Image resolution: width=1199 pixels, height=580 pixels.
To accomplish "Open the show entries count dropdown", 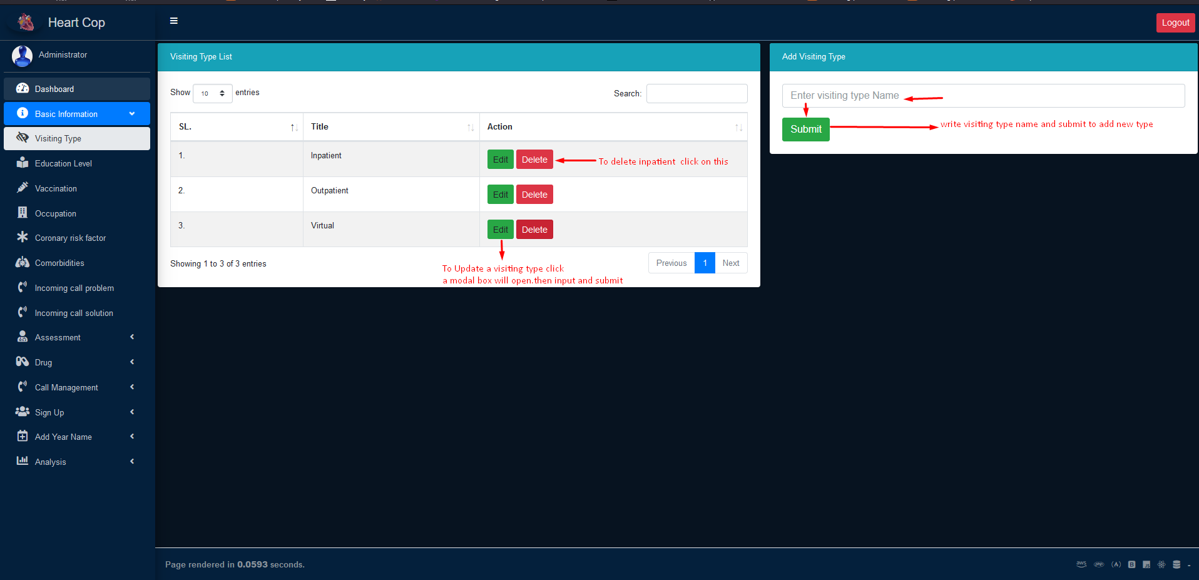I will (213, 93).
